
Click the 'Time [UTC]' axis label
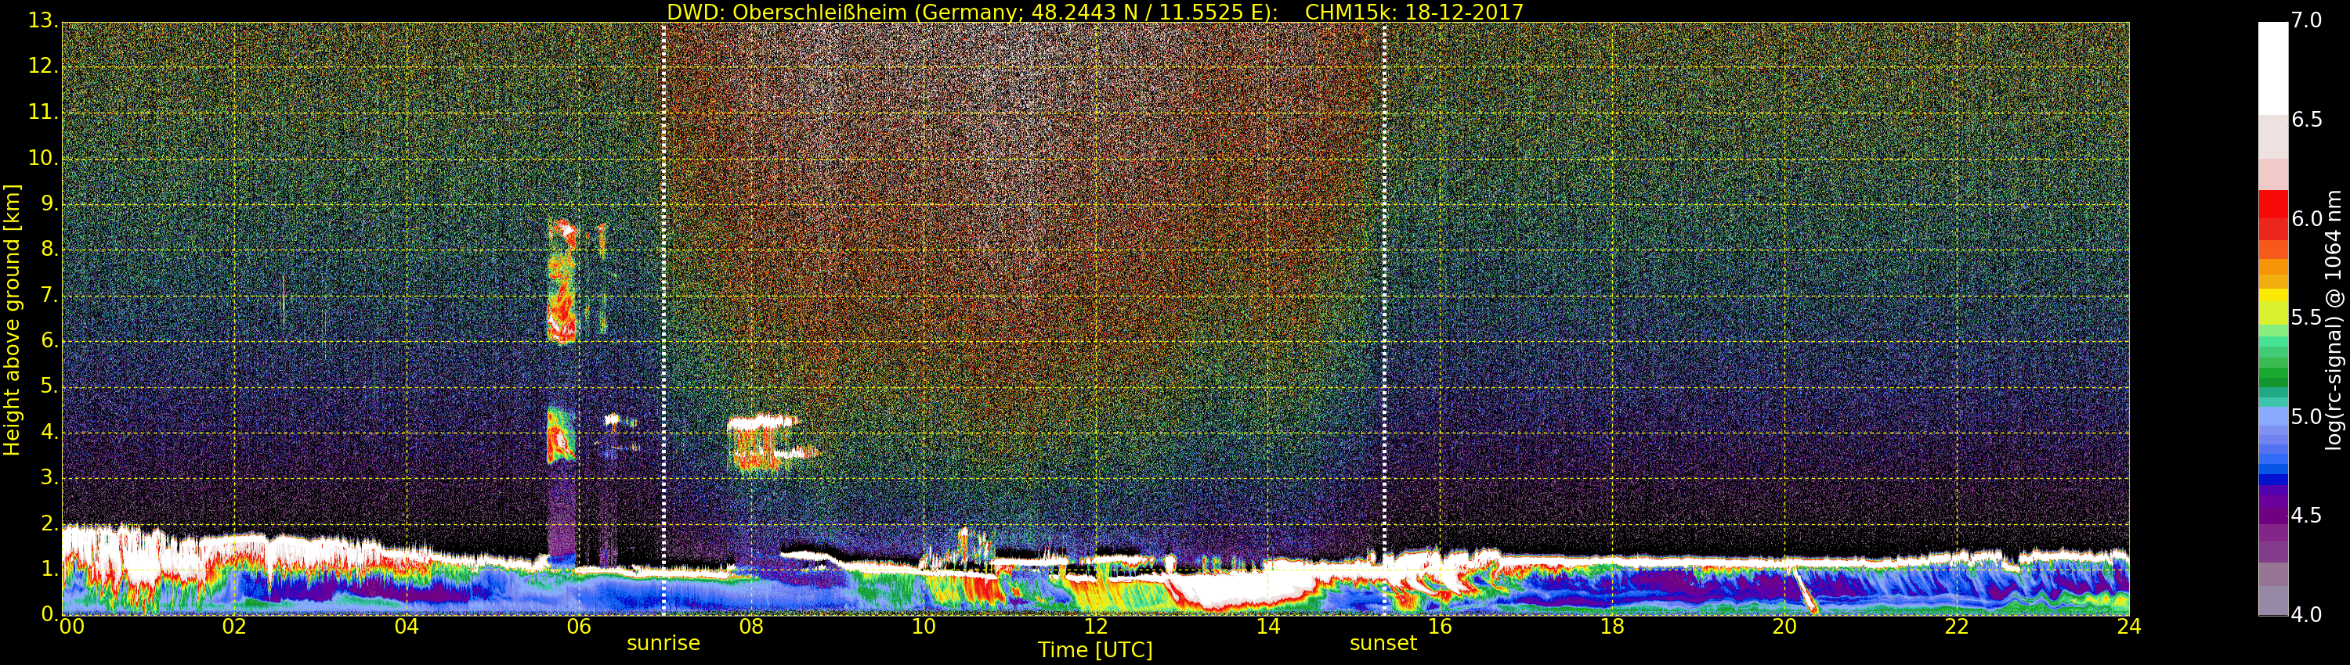[1095, 650]
